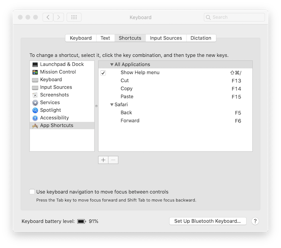The height and width of the screenshot is (248, 281).
Task: Select the Accessibility label in list
Action: tap(54, 118)
